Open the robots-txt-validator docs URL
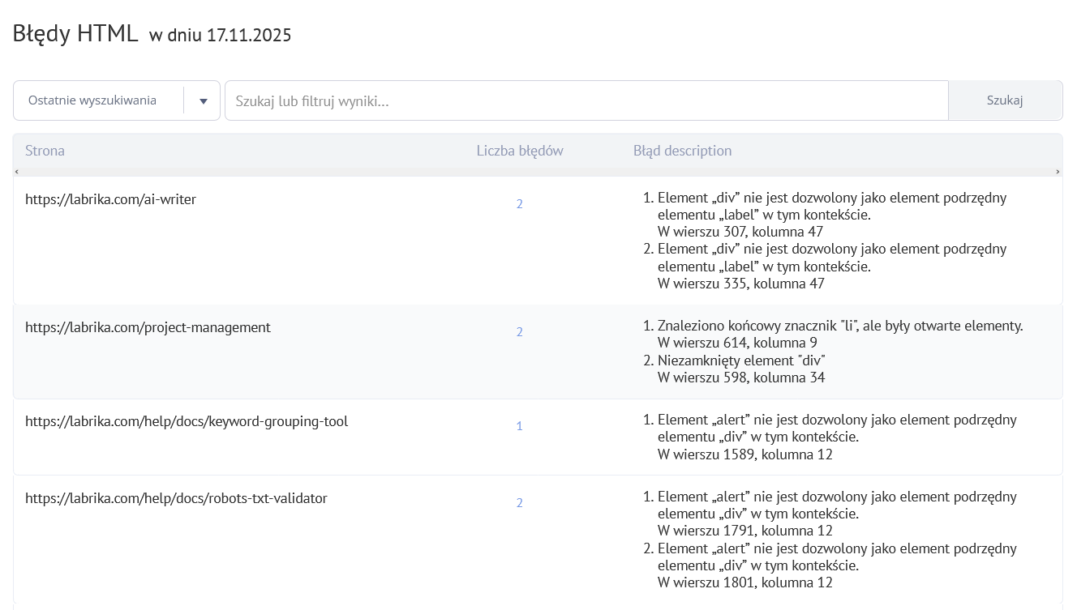1077x610 pixels. [x=176, y=498]
